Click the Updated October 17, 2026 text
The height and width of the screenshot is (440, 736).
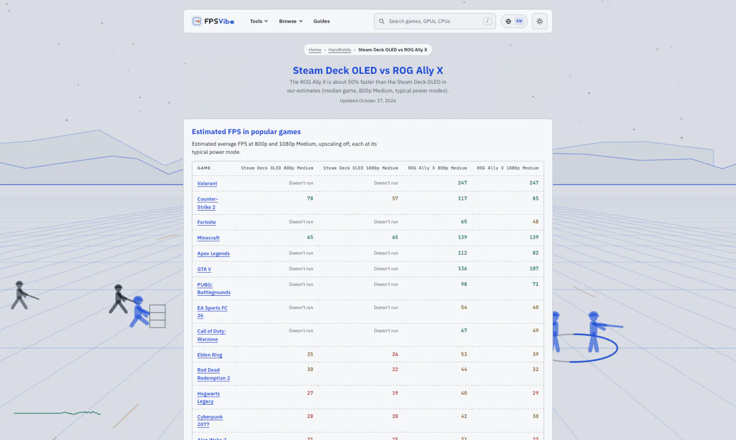368,101
